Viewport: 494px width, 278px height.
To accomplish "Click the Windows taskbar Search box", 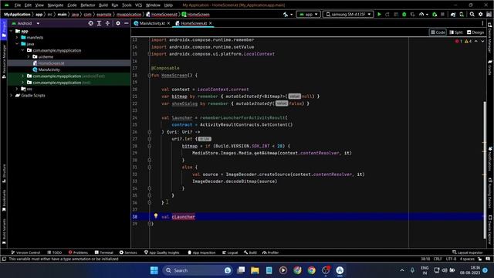I will (x=197, y=270).
